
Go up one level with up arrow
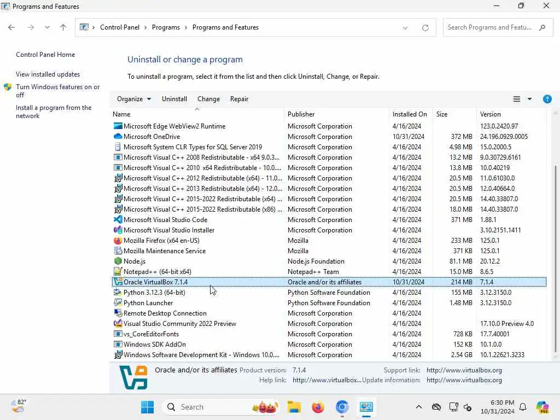[x=63, y=27]
